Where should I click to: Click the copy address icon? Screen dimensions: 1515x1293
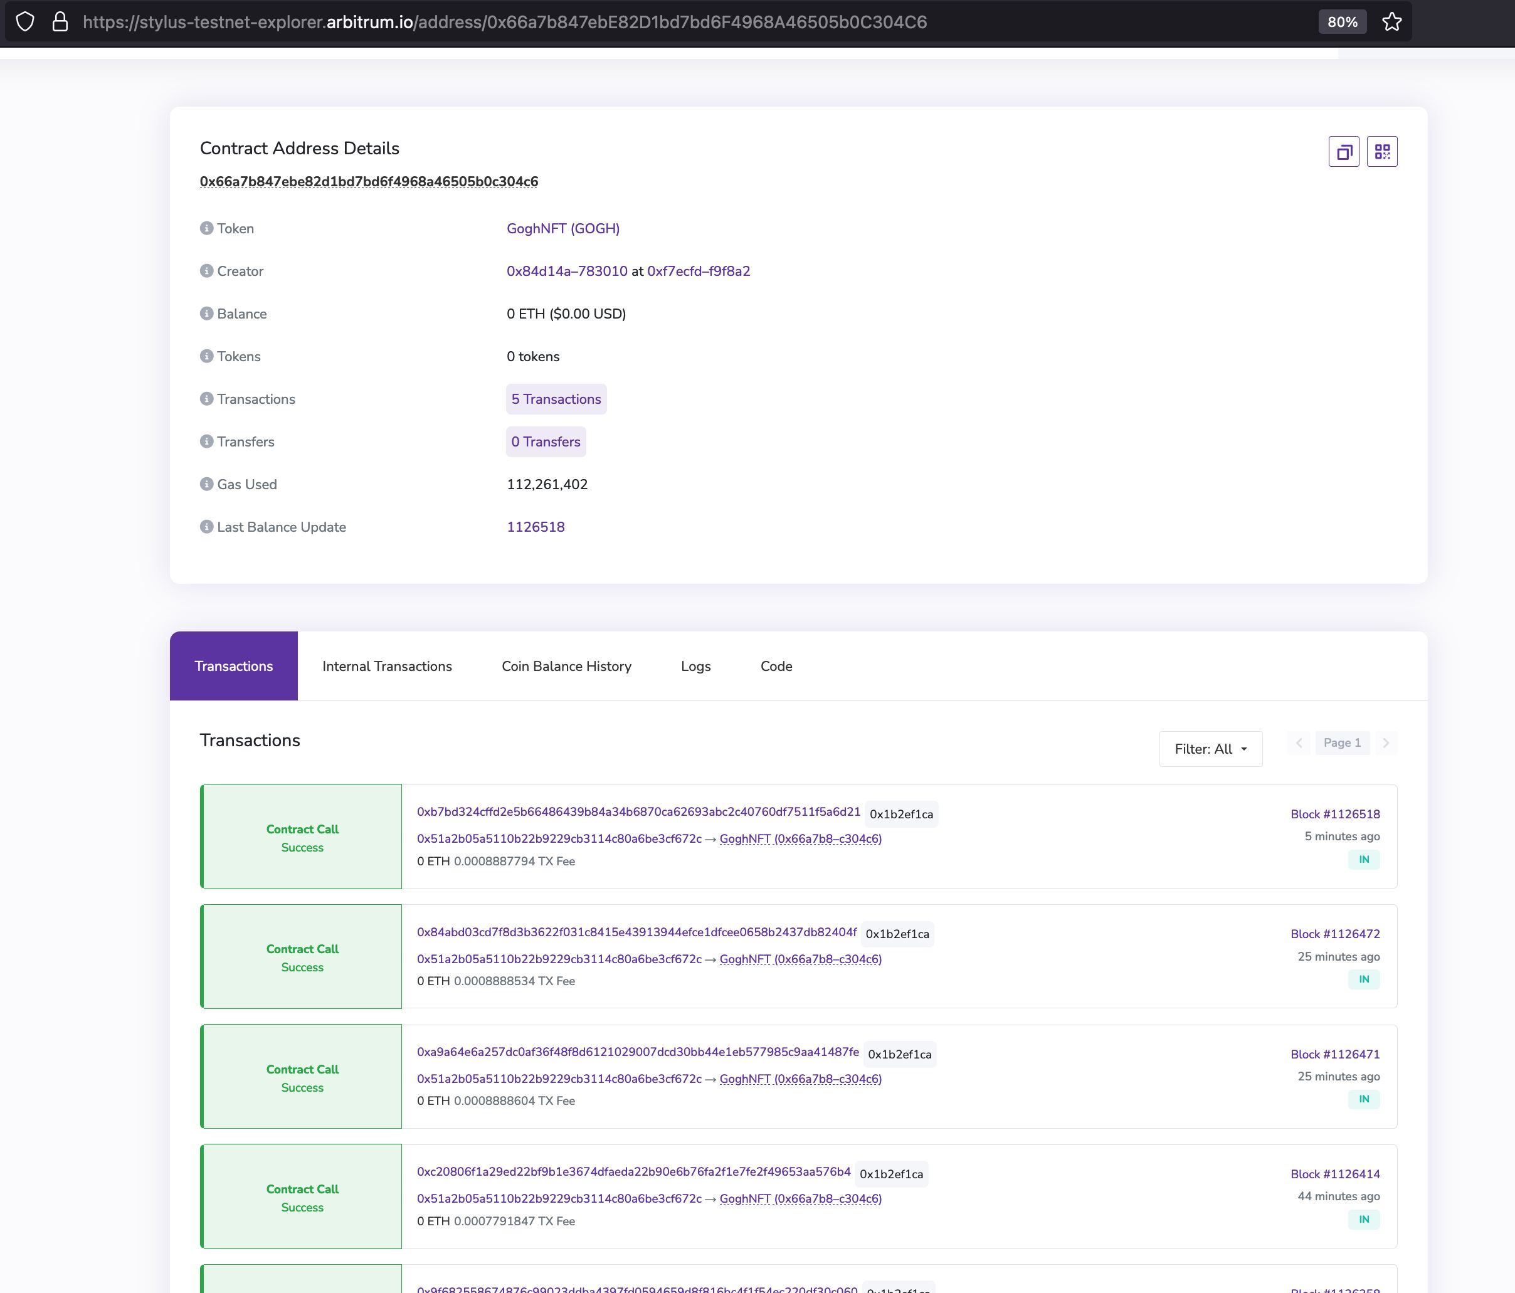[x=1342, y=151]
